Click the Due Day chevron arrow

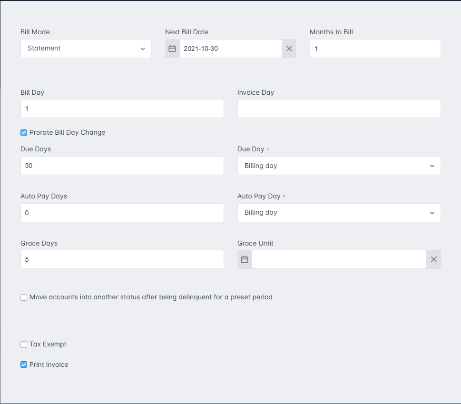click(432, 166)
